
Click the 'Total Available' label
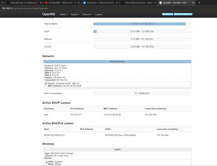pos(50,24)
